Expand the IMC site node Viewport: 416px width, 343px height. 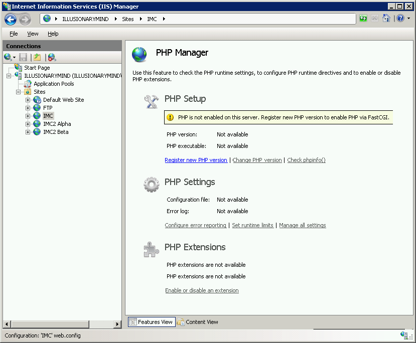tap(28, 116)
